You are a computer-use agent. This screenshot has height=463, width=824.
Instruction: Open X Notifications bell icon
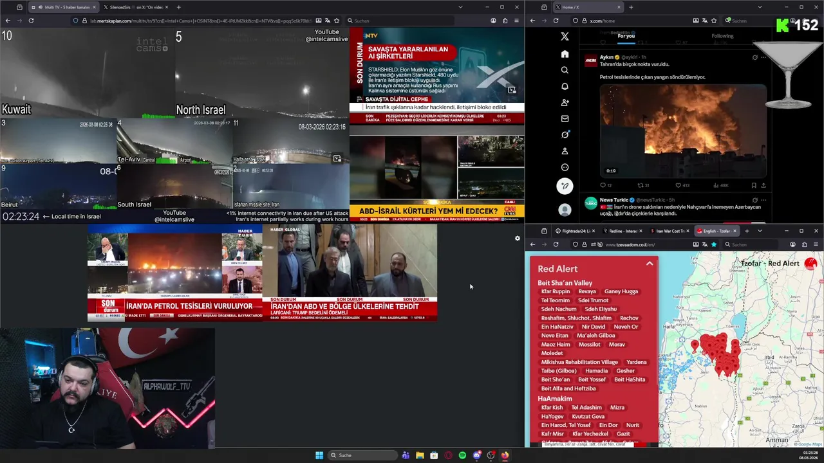(565, 86)
